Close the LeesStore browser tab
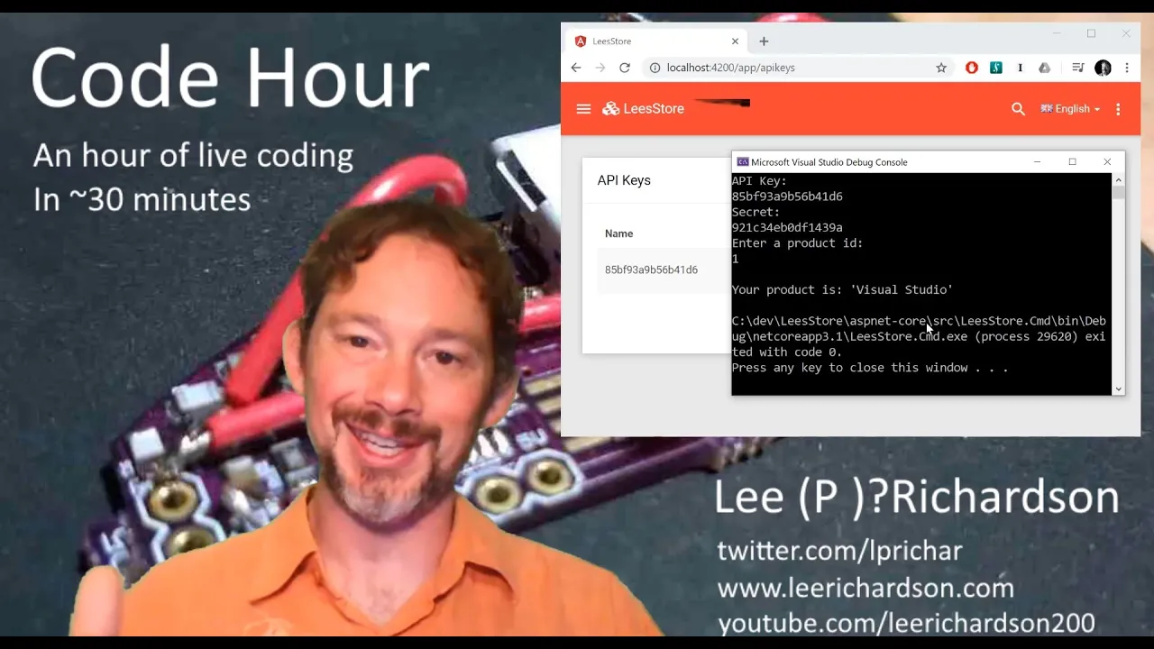1154x649 pixels. pyautogui.click(x=735, y=41)
